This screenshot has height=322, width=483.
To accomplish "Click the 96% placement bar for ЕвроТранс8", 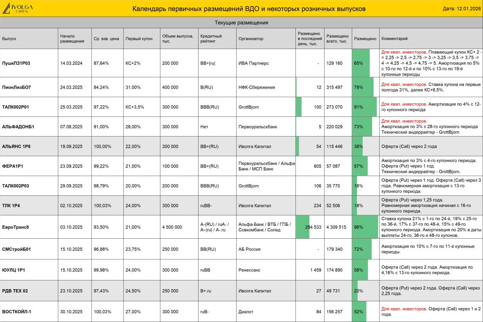I will (x=365, y=227).
